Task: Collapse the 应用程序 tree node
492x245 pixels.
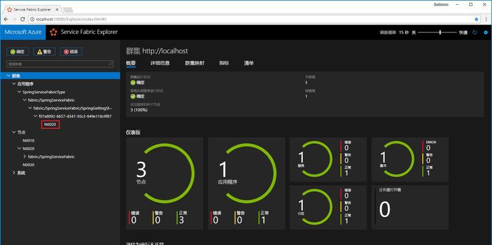Action: pyautogui.click(x=14, y=84)
